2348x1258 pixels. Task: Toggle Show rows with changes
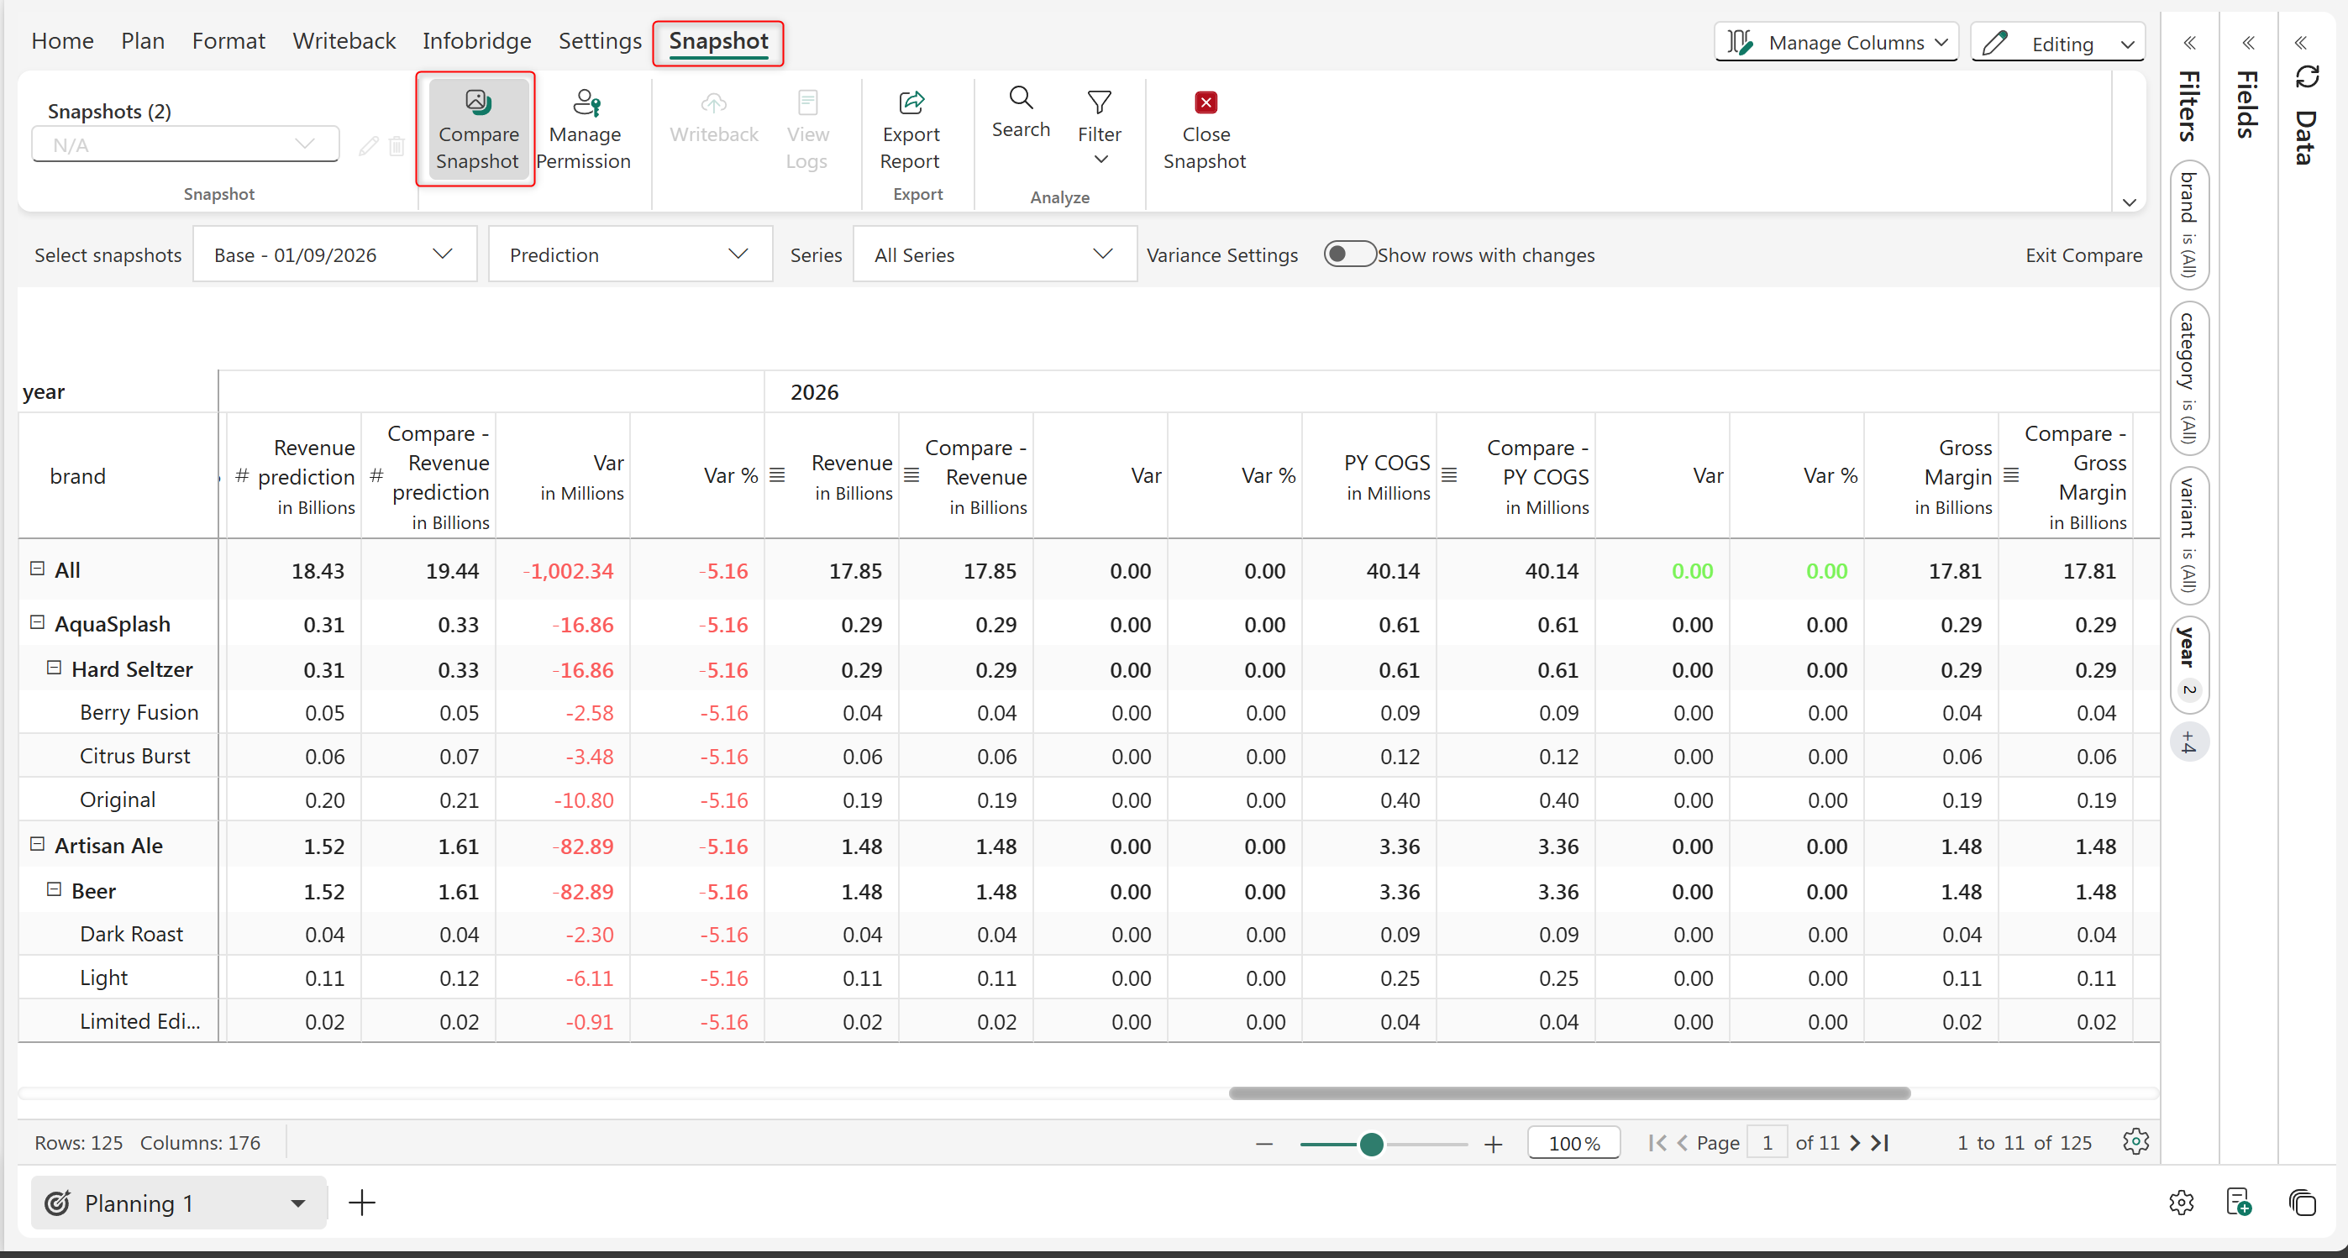[x=1349, y=254]
